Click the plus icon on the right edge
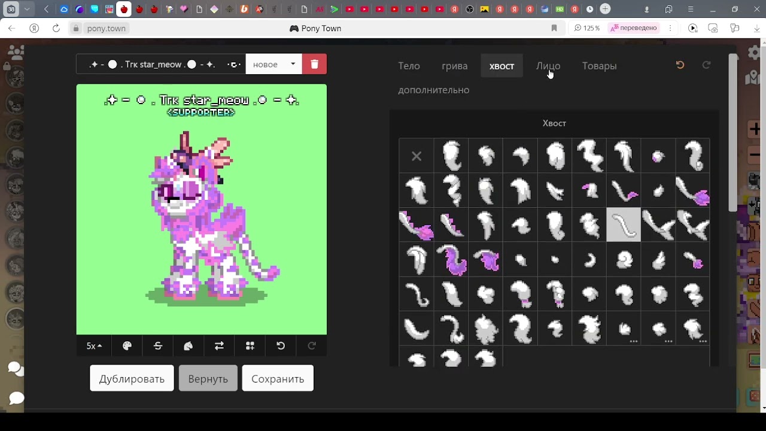 click(x=755, y=129)
